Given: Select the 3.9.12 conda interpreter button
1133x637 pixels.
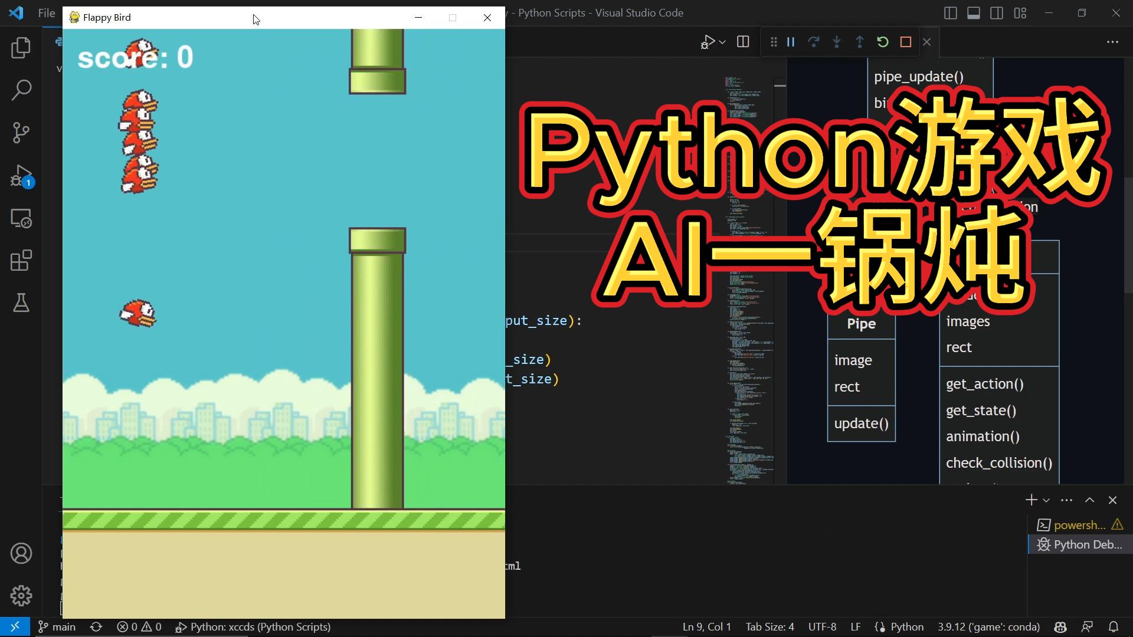Looking at the screenshot, I should [x=988, y=627].
